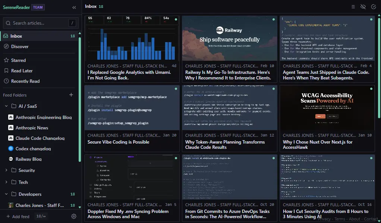
Task: Open Claude Code Changelog feed
Action: point(40,138)
